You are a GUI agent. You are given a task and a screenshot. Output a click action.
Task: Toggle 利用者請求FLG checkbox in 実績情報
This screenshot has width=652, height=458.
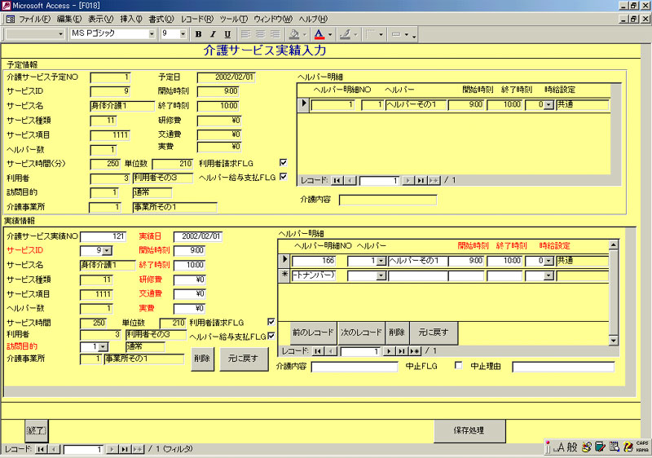271,322
